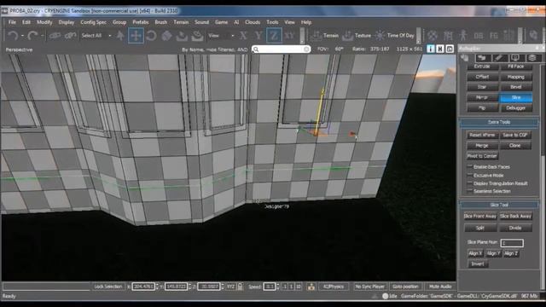
Task: Constrain movement to X axis
Action: [x=243, y=36]
